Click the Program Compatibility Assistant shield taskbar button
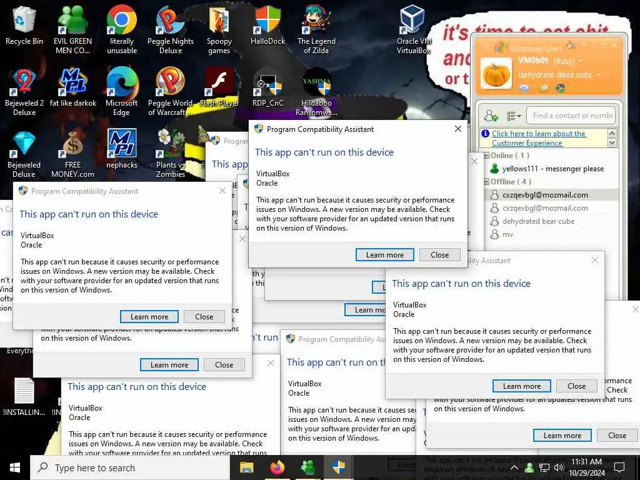Image resolution: width=640 pixels, height=480 pixels. (338, 467)
